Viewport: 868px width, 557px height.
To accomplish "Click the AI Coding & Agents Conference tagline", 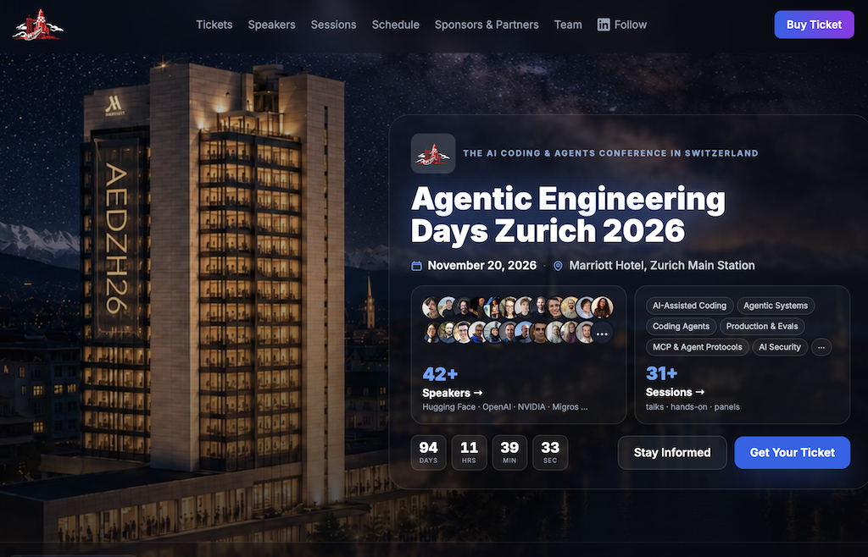I will pyautogui.click(x=610, y=153).
